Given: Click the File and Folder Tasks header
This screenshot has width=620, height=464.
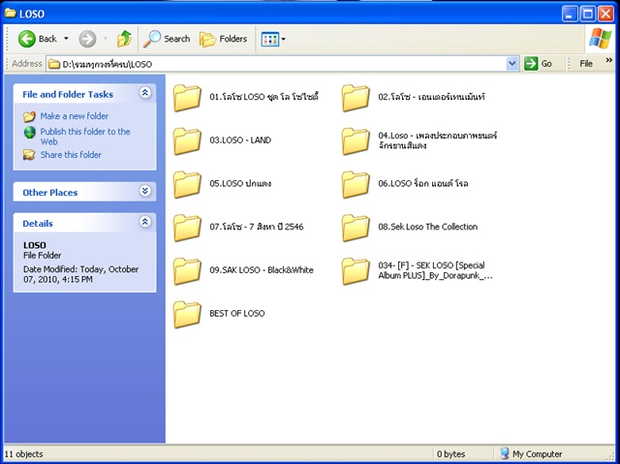Looking at the screenshot, I should point(68,95).
